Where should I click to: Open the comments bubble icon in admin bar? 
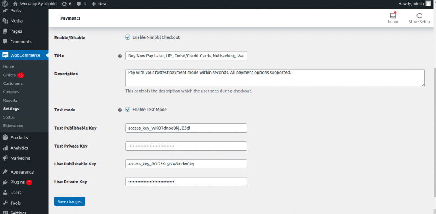[x=79, y=4]
